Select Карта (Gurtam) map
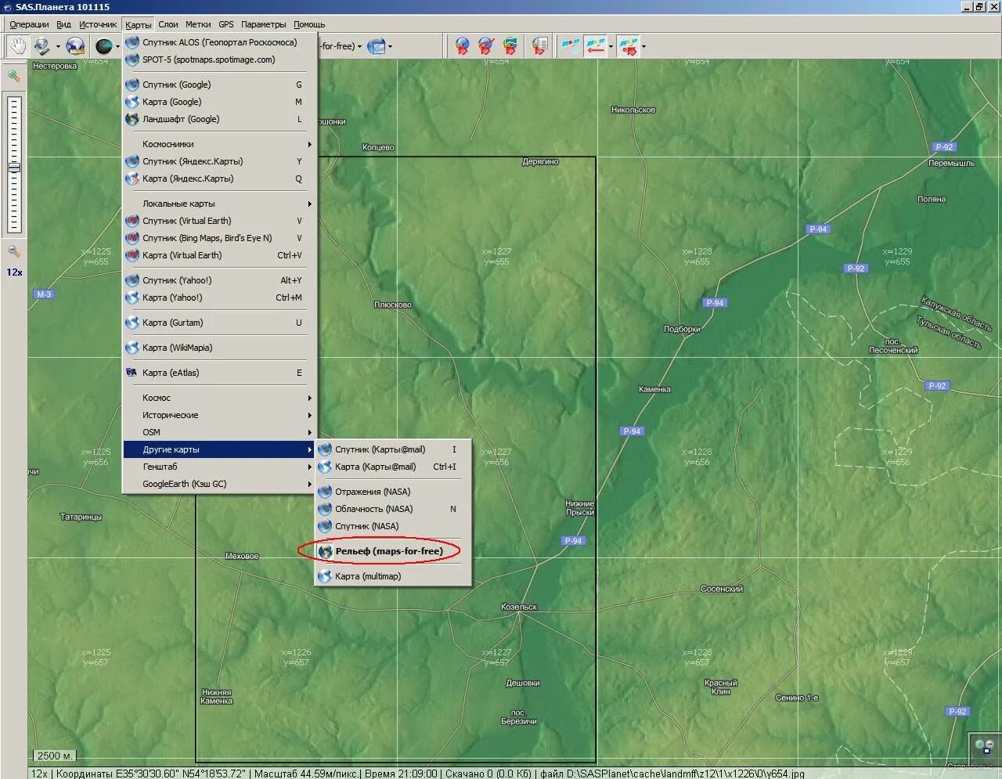1002x779 pixels. coord(219,323)
